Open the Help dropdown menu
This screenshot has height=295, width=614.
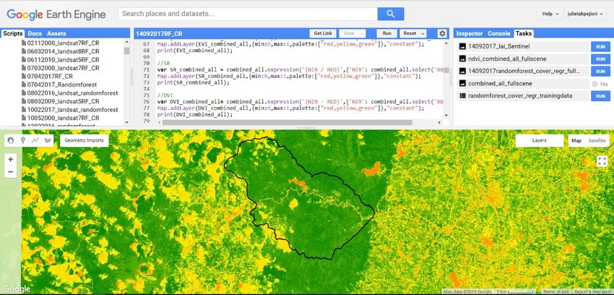[550, 14]
